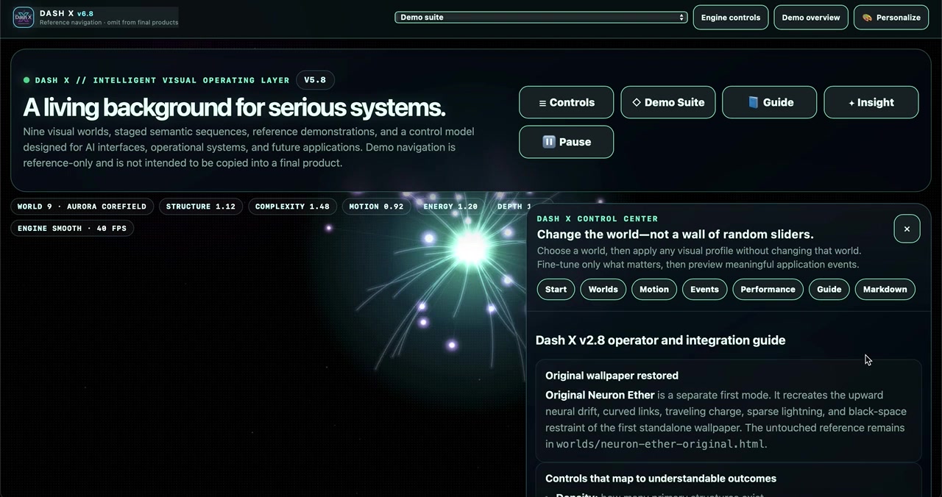Click the worlds/neuron-ether-original.html file path

tap(661, 444)
